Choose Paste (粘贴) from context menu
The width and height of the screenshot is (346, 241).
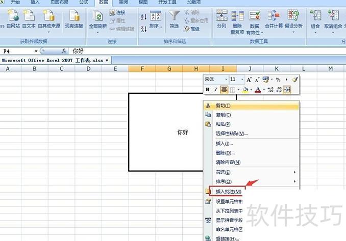252,124
